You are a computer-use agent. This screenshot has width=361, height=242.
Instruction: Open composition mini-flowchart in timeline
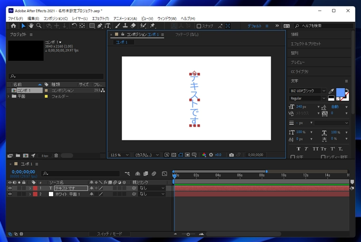(x=127, y=174)
